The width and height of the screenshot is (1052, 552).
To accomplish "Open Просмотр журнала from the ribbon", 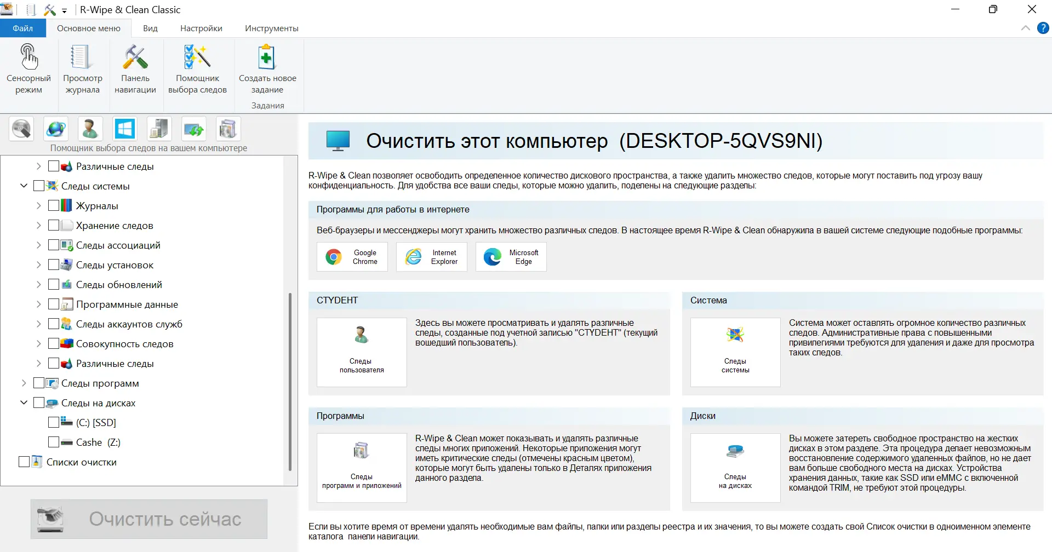I will tap(82, 68).
